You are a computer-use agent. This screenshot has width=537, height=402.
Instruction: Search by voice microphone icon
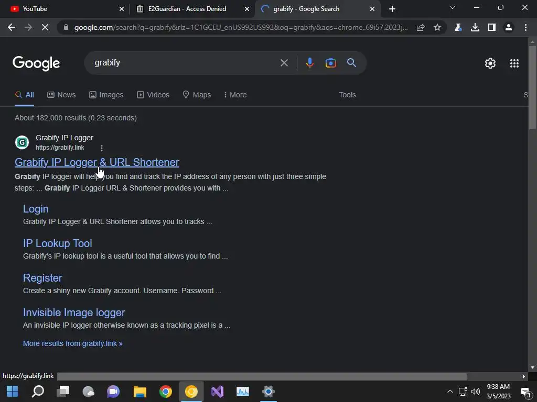pos(309,63)
